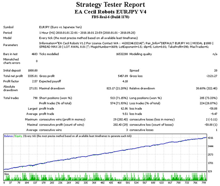This screenshot has height=186, width=220.
Task: Click the blue 'Balance' chart legend
Action: coord(8,136)
